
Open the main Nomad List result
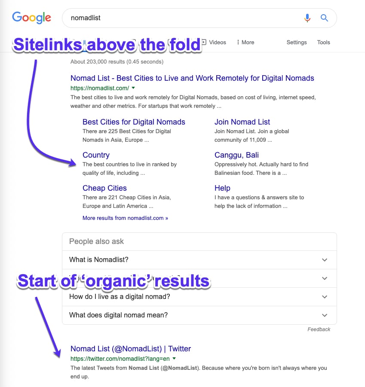coord(192,78)
